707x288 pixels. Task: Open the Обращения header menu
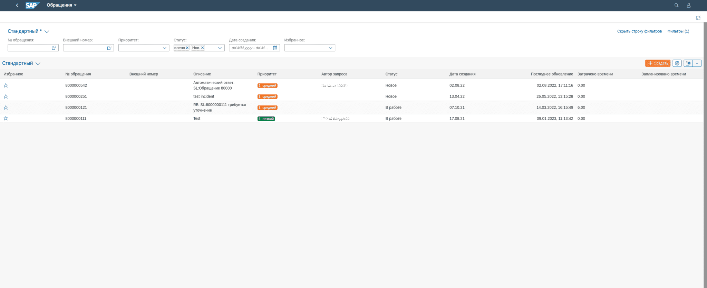[x=61, y=5]
